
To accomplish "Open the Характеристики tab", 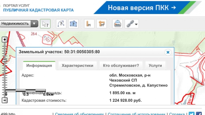I will (x=77, y=65).
